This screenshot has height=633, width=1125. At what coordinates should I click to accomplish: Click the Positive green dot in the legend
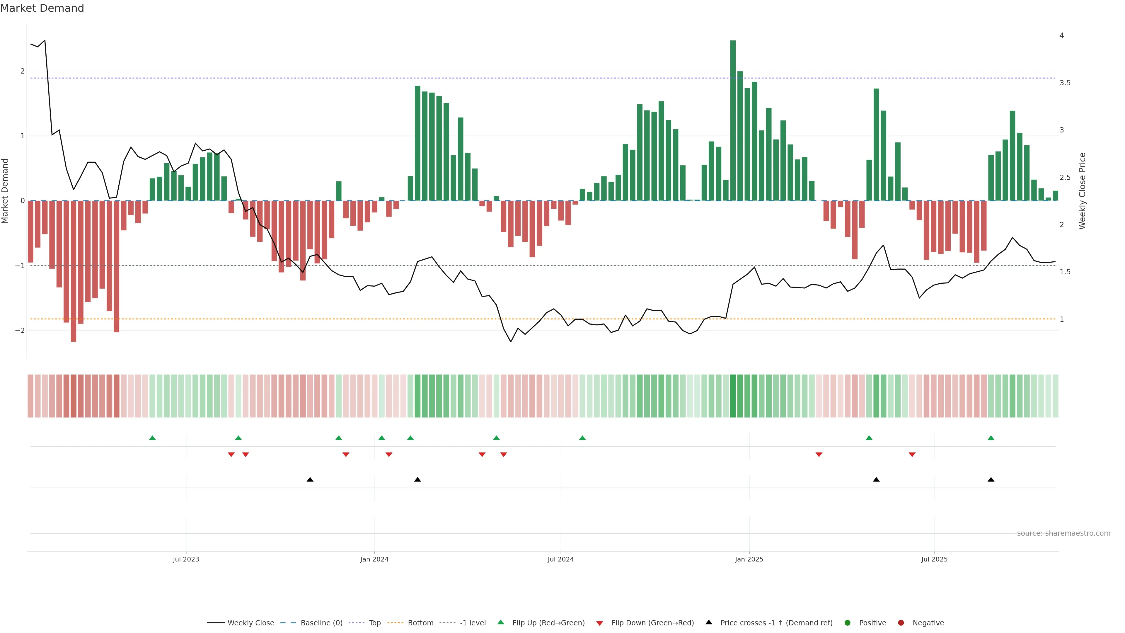pyautogui.click(x=848, y=623)
